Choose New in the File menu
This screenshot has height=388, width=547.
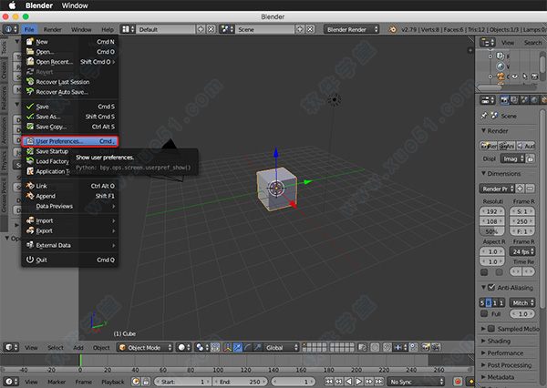pyautogui.click(x=70, y=42)
